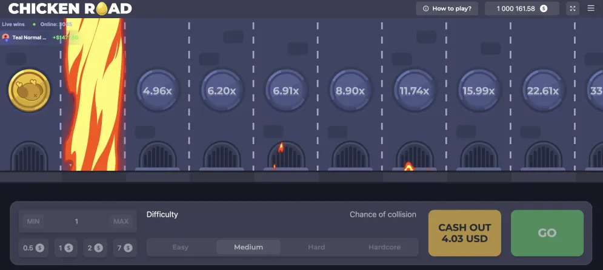Select Medium difficulty

tap(248, 247)
